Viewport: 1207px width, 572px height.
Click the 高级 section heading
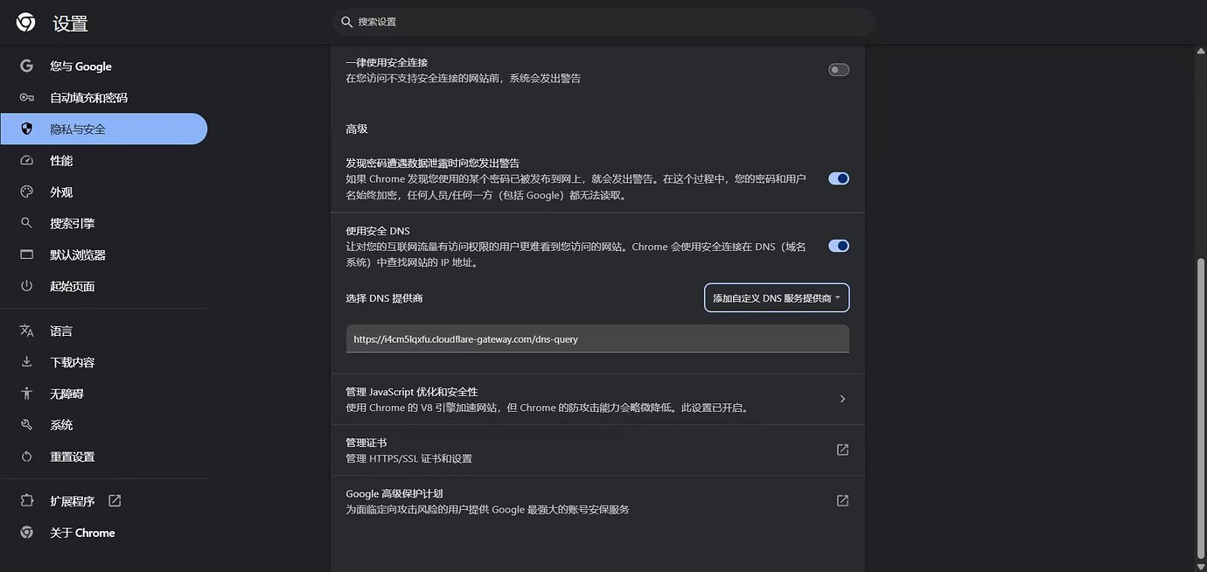tap(356, 129)
